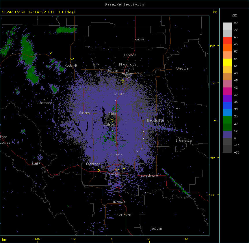The image size is (249, 243).
Task: Click the HighRiver city label
Action: point(124,214)
